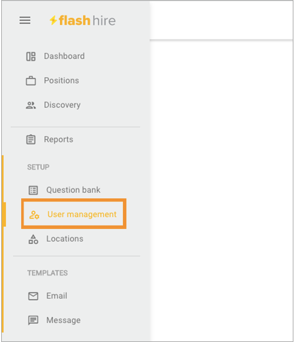Open the Reports page
Image resolution: width=294 pixels, height=342 pixels.
pyautogui.click(x=59, y=140)
